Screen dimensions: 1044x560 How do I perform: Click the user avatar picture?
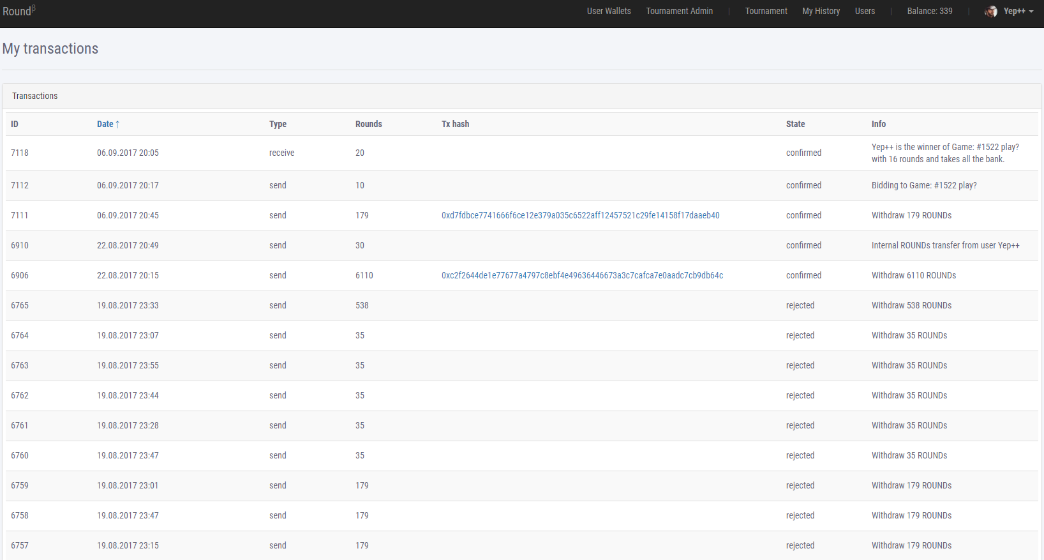tap(990, 11)
